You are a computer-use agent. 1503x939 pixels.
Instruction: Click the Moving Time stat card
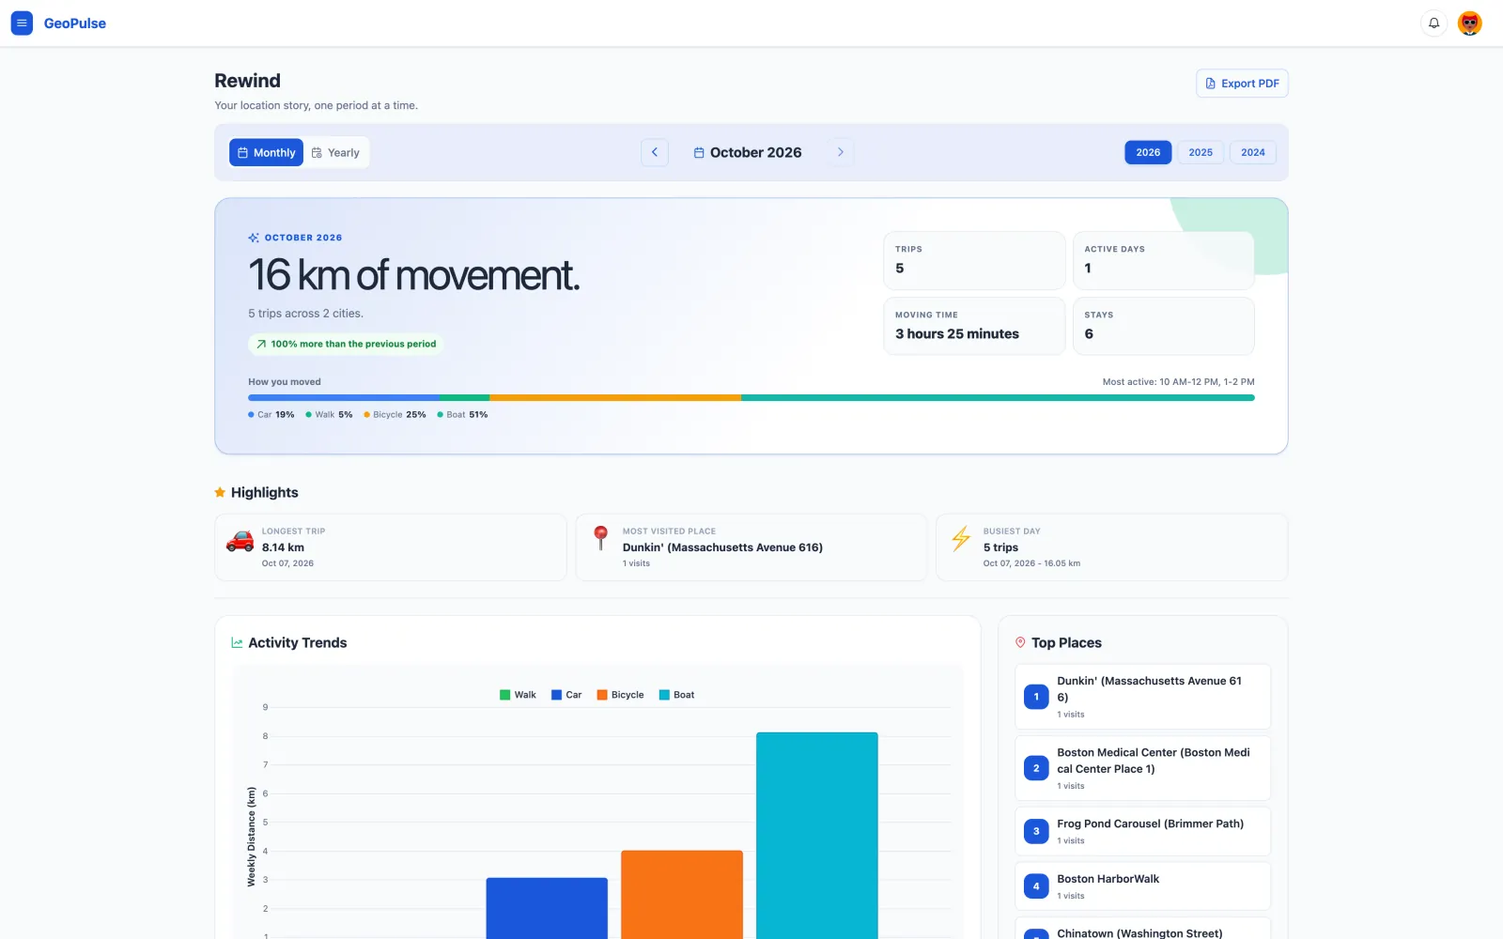click(974, 326)
